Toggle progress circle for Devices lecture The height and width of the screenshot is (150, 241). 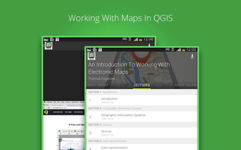click(97, 133)
